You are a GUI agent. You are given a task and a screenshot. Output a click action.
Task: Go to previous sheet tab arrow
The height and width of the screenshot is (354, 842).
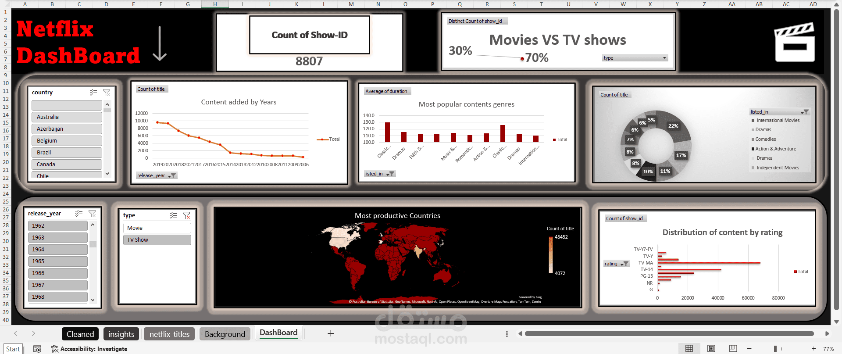[x=16, y=334]
